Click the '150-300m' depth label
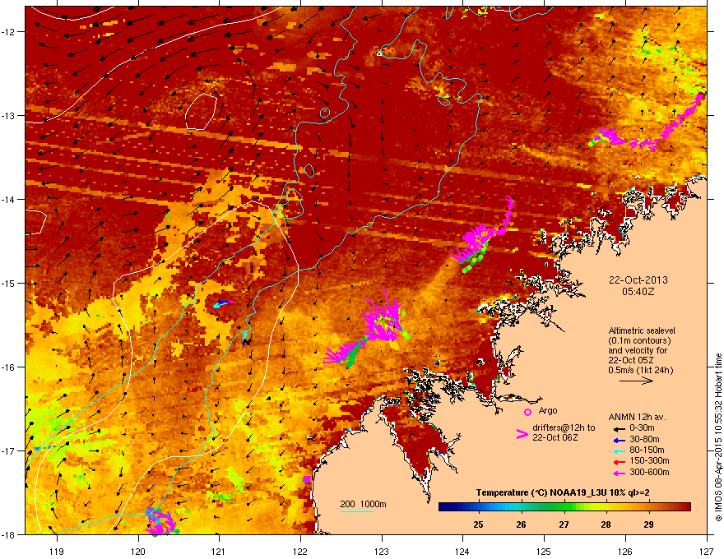Screen dimensions: 724x559 [x=649, y=460]
